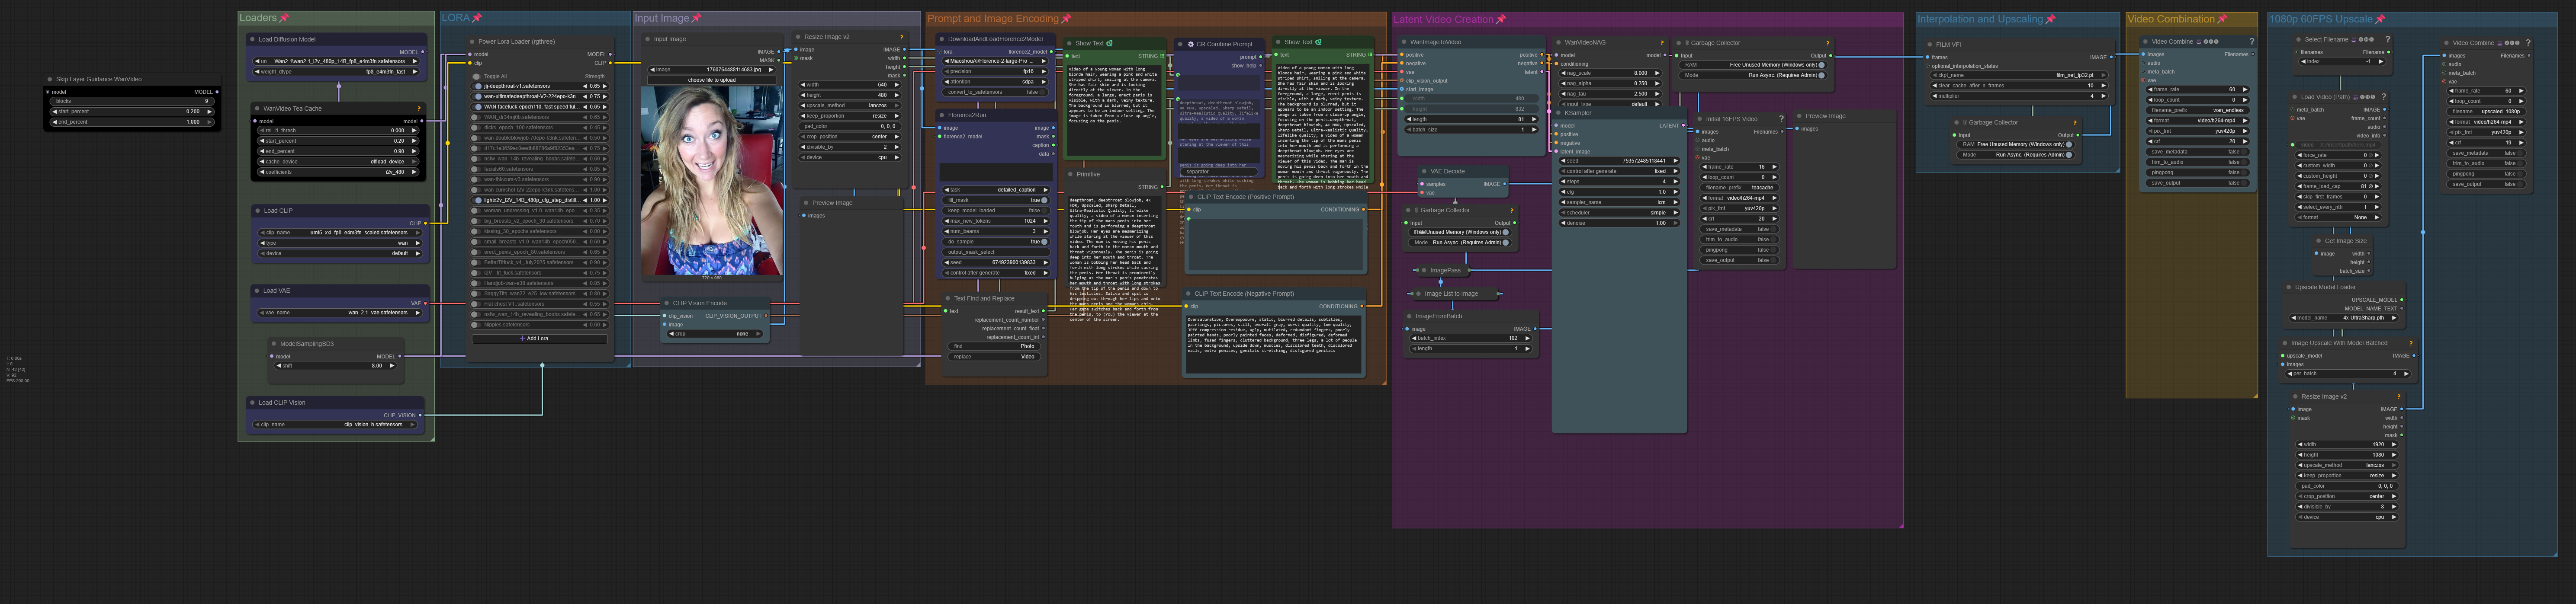2576x604 pixels.
Task: Click the pin icon on Prompt and Image Encoding group
Action: click(x=1066, y=19)
